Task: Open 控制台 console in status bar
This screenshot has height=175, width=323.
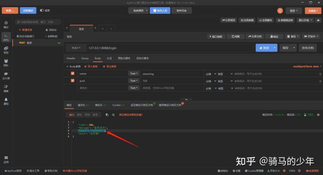Action: click(x=223, y=171)
